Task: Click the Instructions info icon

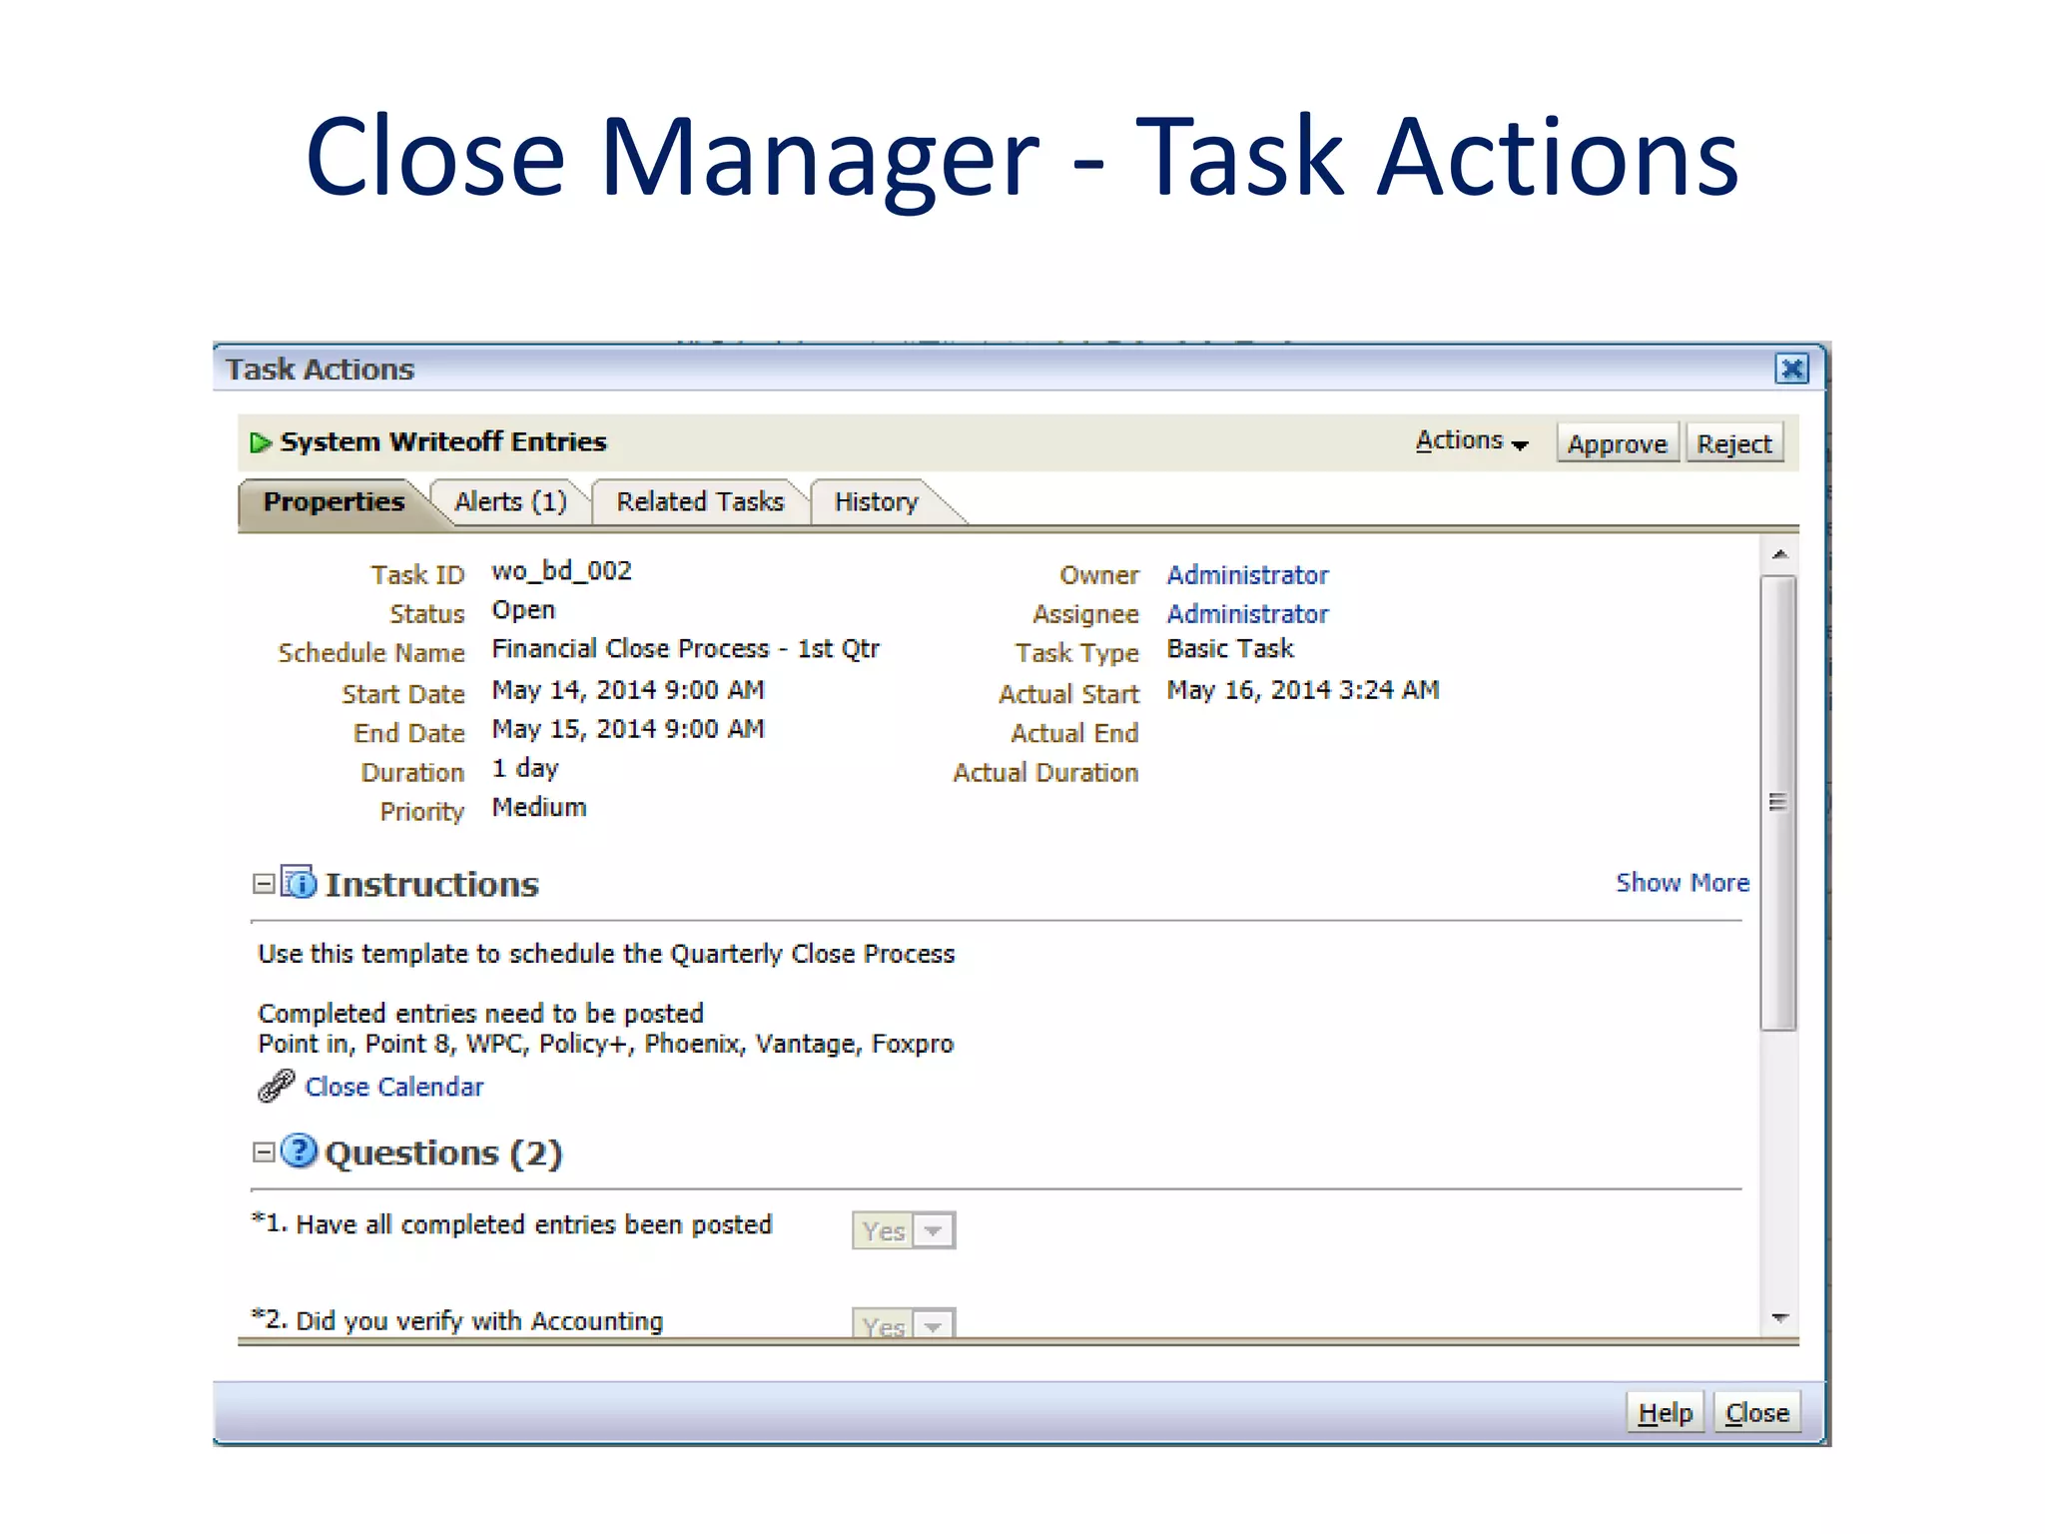Action: (299, 883)
